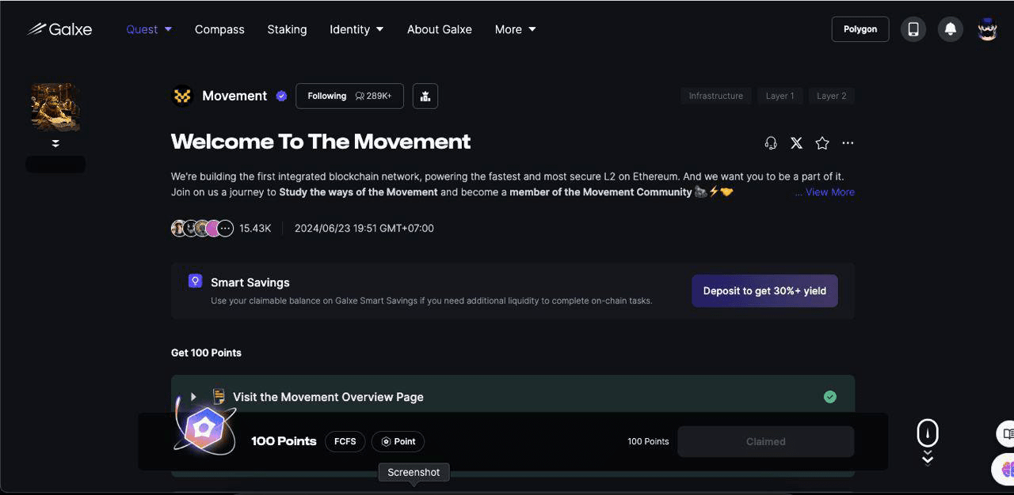Click Deposit to get 30%+ yield
This screenshot has width=1014, height=495.
(764, 291)
